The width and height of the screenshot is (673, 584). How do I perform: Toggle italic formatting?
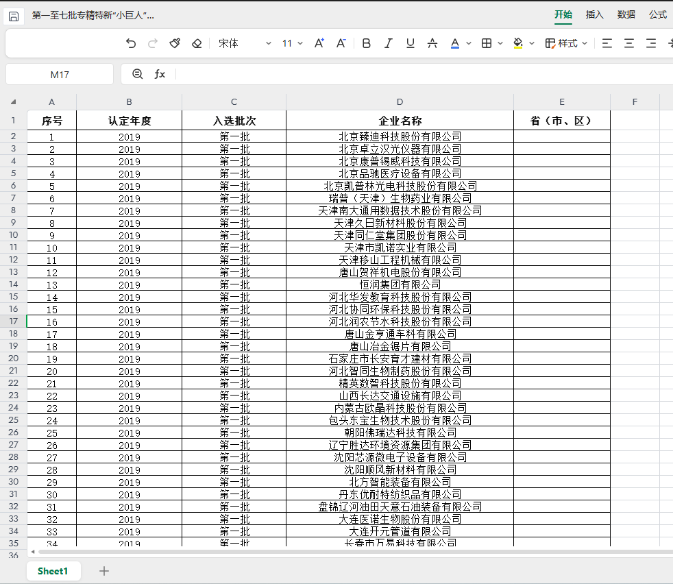(389, 43)
